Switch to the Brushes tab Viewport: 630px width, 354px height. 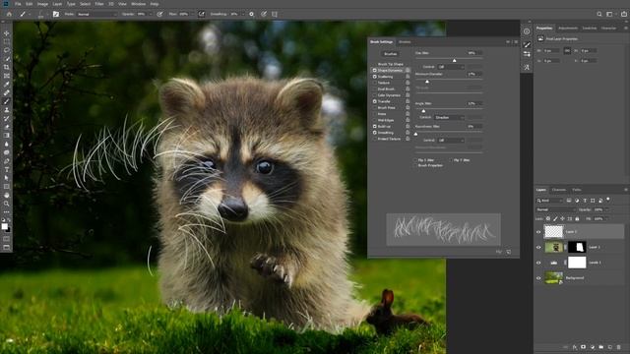(x=405, y=41)
